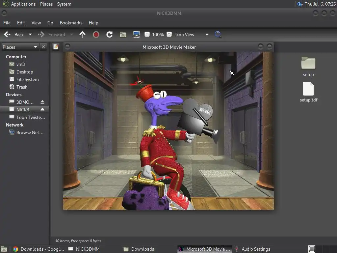Image resolution: width=337 pixels, height=253 pixels.
Task: Open the System panel menu
Action: click(x=64, y=4)
